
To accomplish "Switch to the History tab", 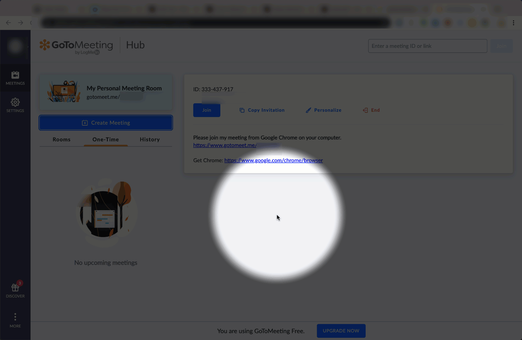I will point(150,139).
